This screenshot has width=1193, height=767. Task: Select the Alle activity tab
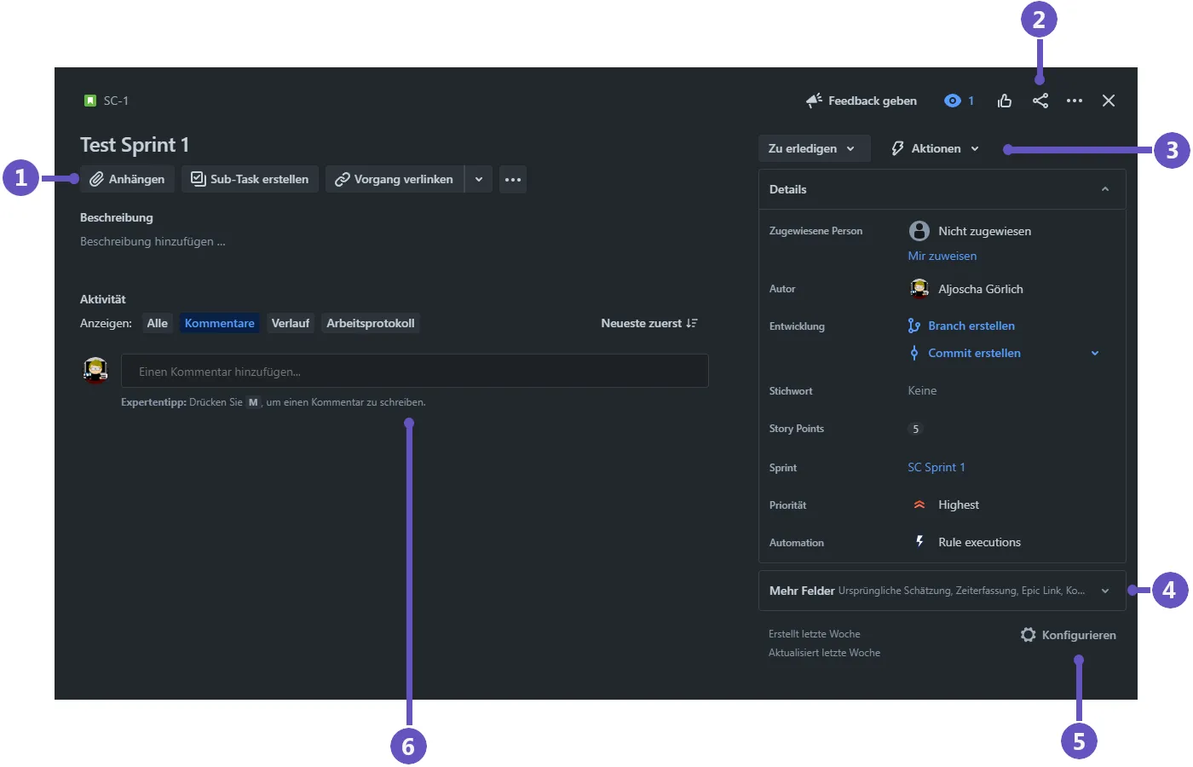point(158,323)
